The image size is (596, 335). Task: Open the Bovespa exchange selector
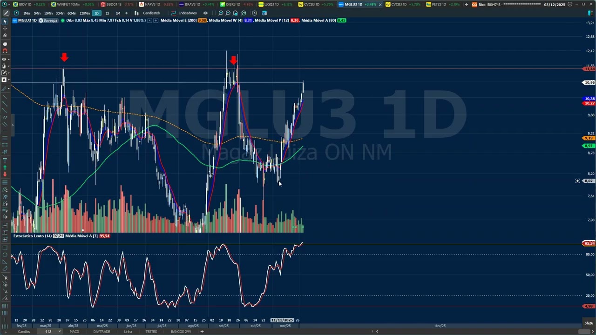(x=48, y=20)
